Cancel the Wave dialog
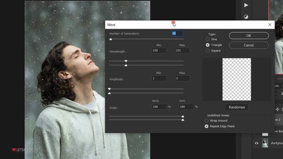283x159 pixels. (x=249, y=45)
